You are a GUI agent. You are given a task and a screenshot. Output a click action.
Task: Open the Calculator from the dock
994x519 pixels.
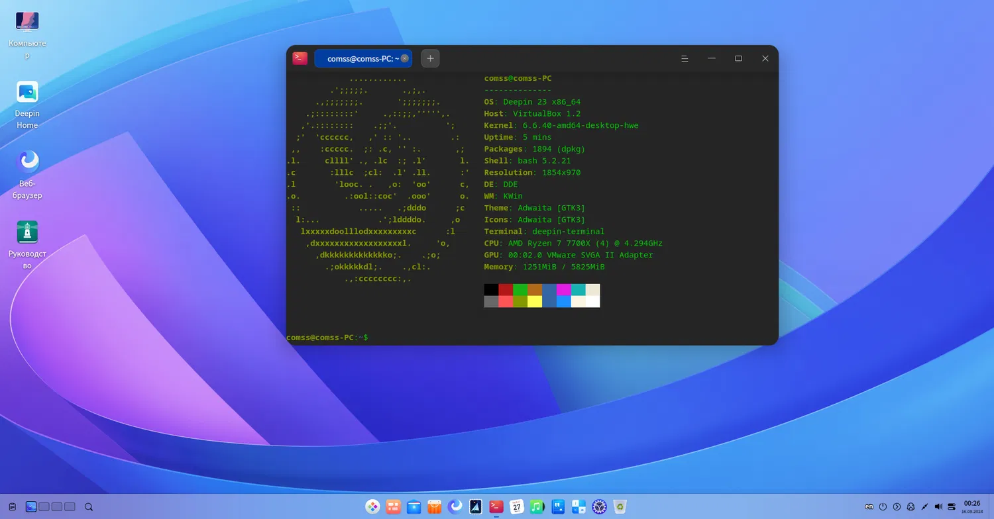[x=579, y=507]
